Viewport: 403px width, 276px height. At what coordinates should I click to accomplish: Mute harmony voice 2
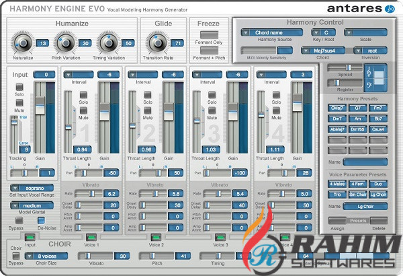point(148,110)
